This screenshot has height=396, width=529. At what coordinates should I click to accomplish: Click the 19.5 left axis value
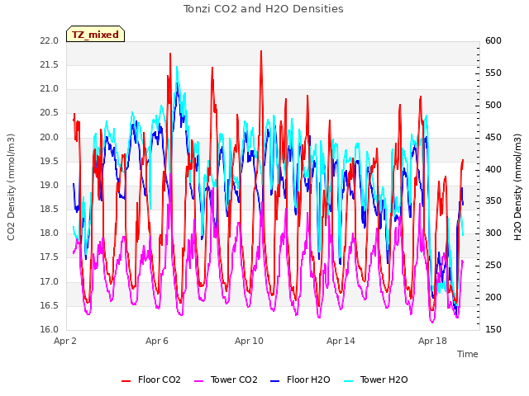coord(50,162)
